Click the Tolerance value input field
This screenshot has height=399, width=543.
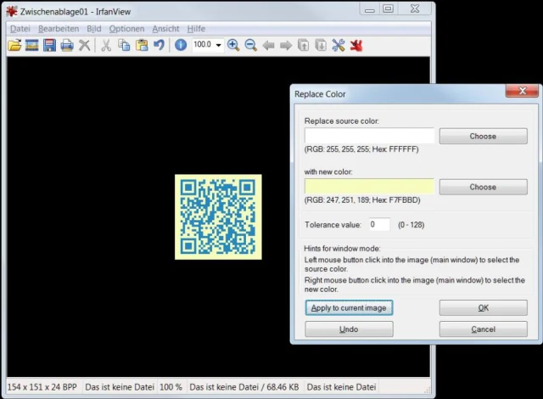coord(378,225)
